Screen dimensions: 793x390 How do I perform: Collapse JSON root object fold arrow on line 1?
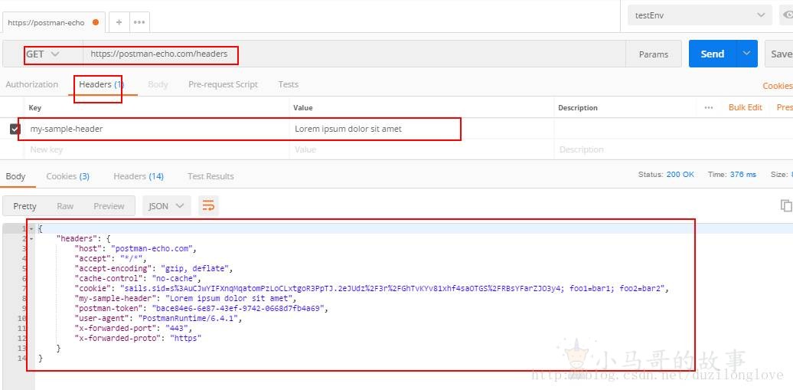pos(31,229)
